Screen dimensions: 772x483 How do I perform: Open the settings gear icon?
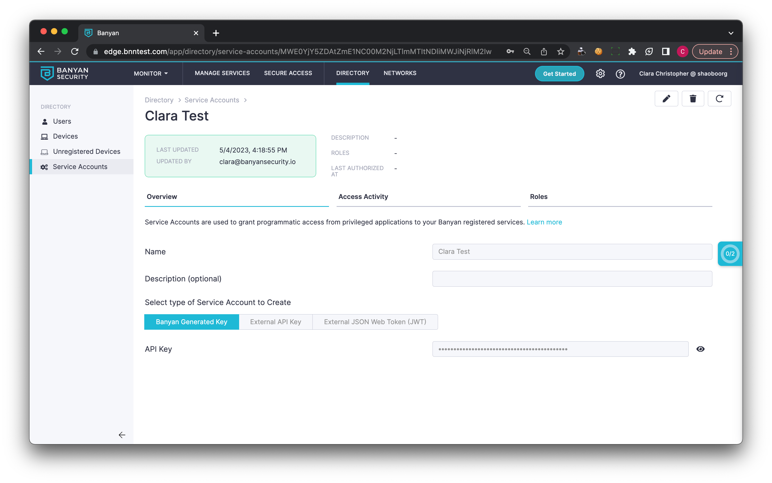click(x=600, y=74)
